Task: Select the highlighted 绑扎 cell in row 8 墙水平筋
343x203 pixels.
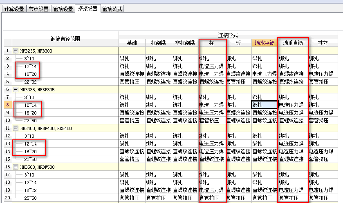Action: [x=265, y=105]
